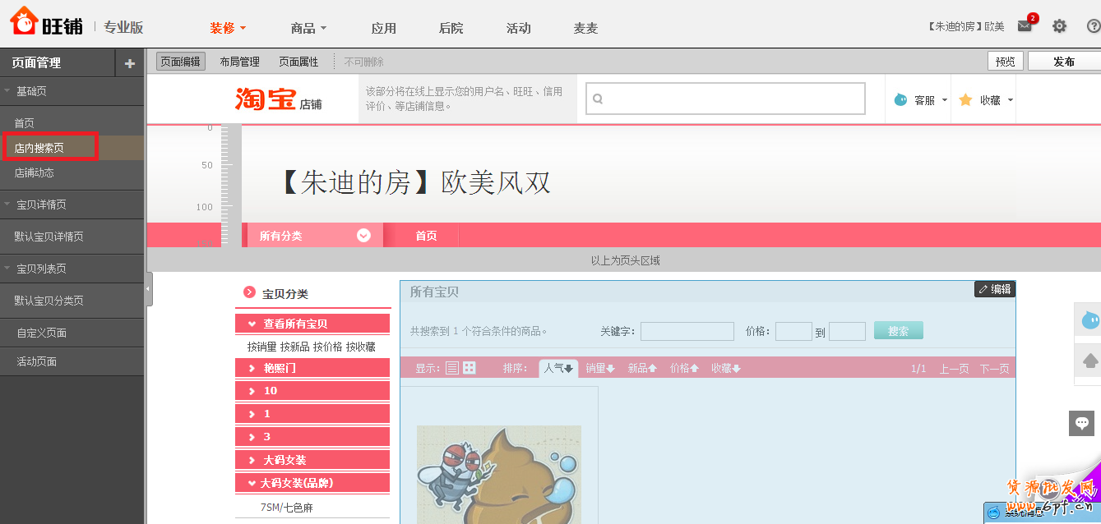
Task: Click the 预览 preview button
Action: tap(1005, 61)
